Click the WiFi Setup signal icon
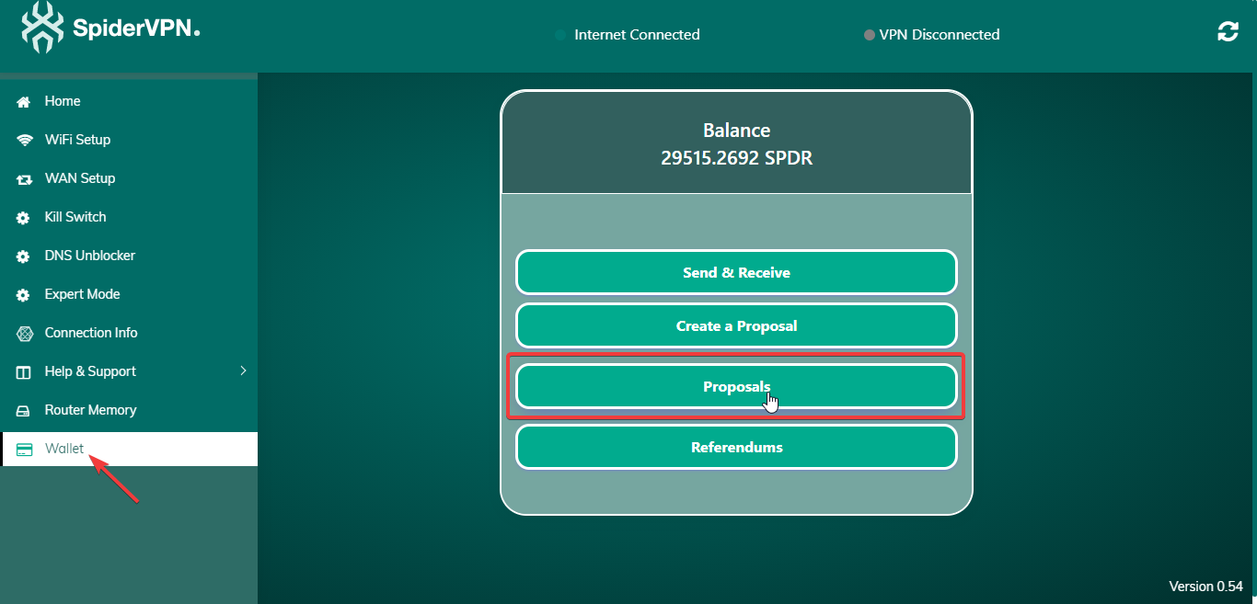The width and height of the screenshot is (1257, 604). click(x=25, y=141)
